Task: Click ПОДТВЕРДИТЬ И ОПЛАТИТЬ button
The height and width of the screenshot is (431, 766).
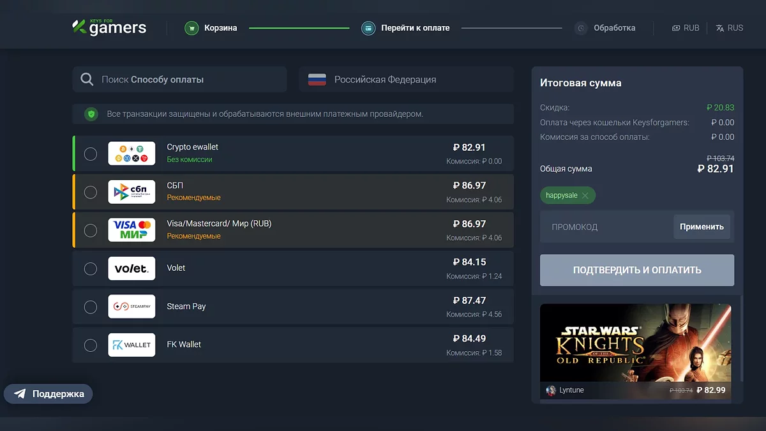Action: click(x=637, y=270)
